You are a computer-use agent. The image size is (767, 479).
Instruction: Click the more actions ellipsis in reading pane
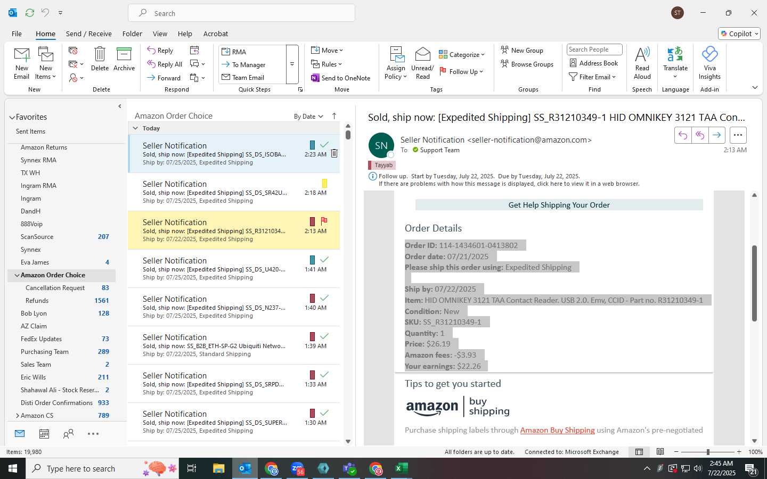pos(738,135)
